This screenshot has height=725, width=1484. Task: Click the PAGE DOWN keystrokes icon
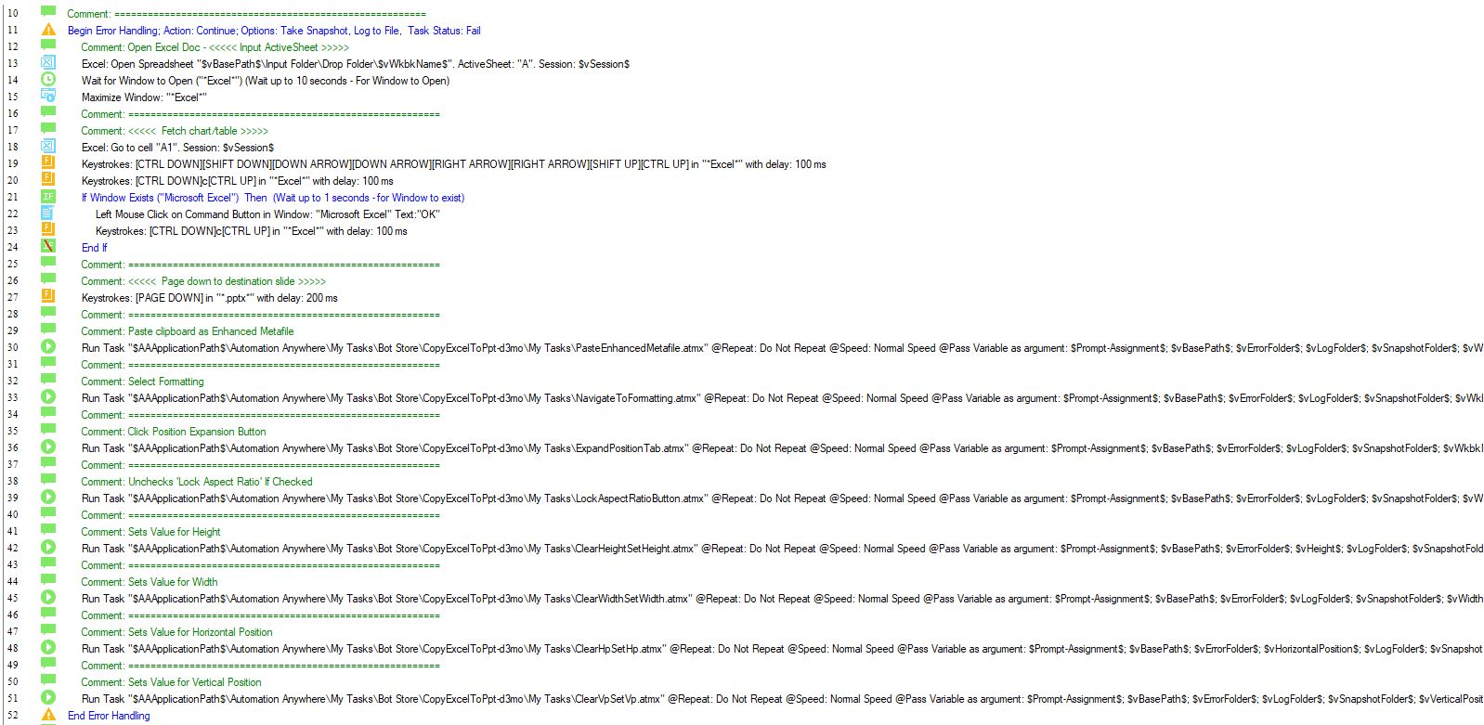coord(48,297)
